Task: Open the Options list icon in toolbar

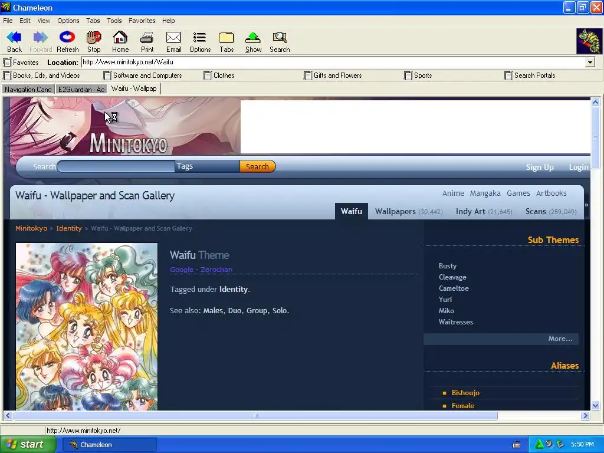Action: [x=199, y=37]
